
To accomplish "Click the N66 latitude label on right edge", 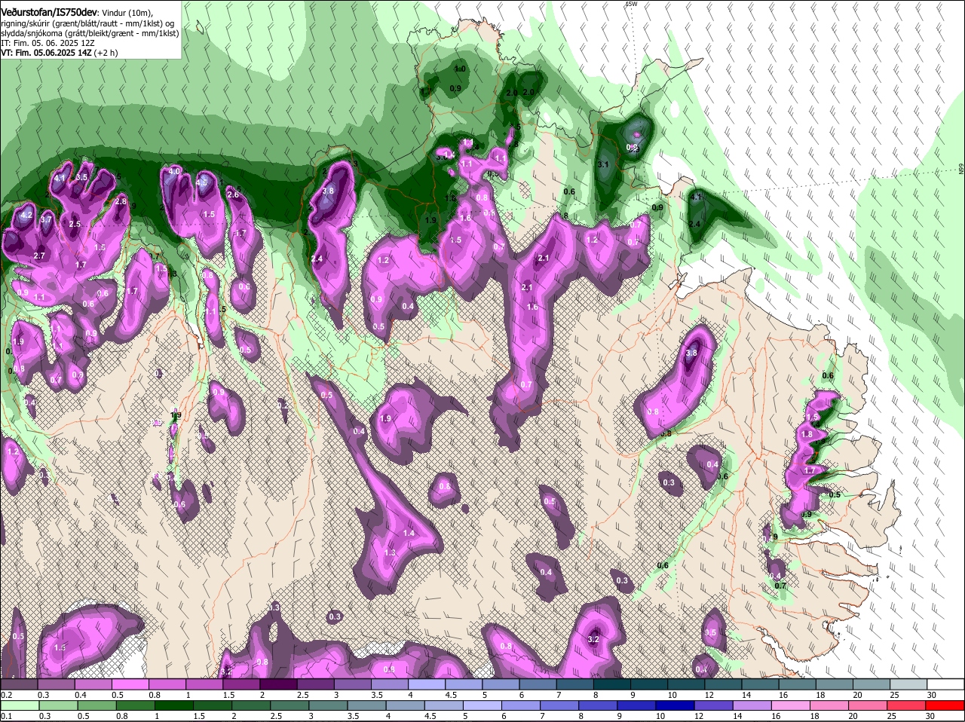I will 961,170.
